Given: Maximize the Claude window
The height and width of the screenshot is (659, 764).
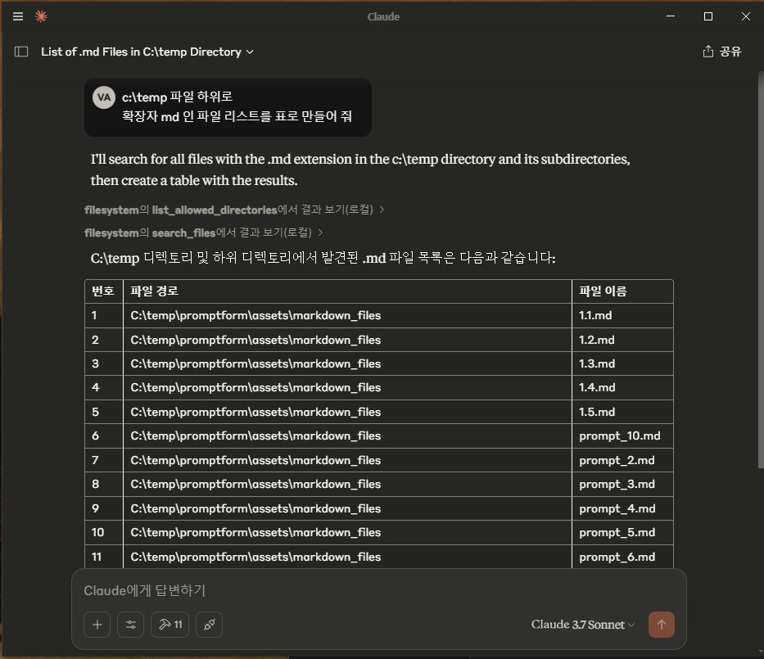Looking at the screenshot, I should click(x=708, y=16).
